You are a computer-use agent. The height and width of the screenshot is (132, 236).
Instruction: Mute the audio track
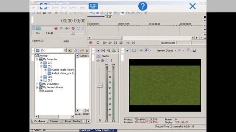(79, 28)
